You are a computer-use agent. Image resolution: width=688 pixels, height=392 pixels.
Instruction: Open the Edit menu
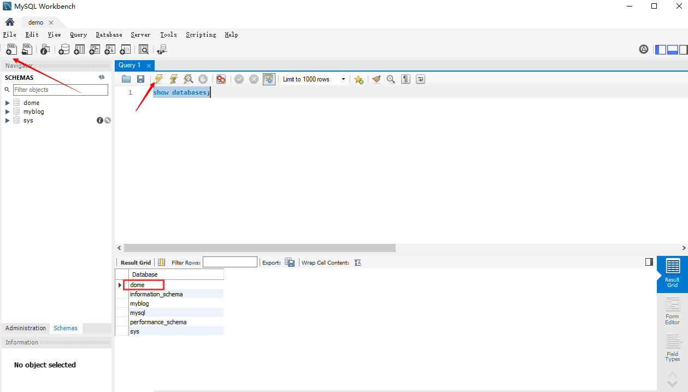click(x=32, y=34)
